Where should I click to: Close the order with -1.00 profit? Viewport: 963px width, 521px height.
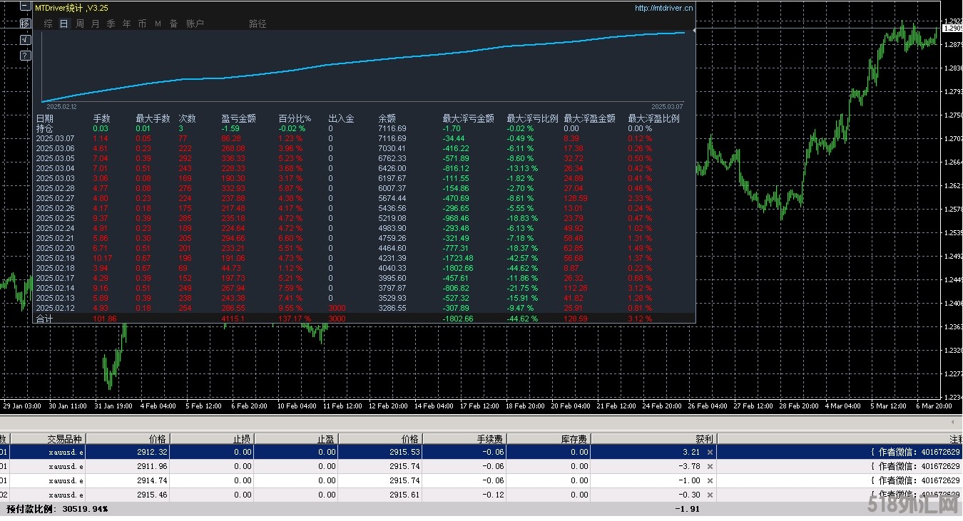[x=710, y=480]
